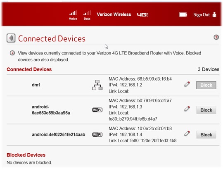Block the android-6ae553e59b3aa95a device
The width and height of the screenshot is (223, 169).
click(x=206, y=110)
